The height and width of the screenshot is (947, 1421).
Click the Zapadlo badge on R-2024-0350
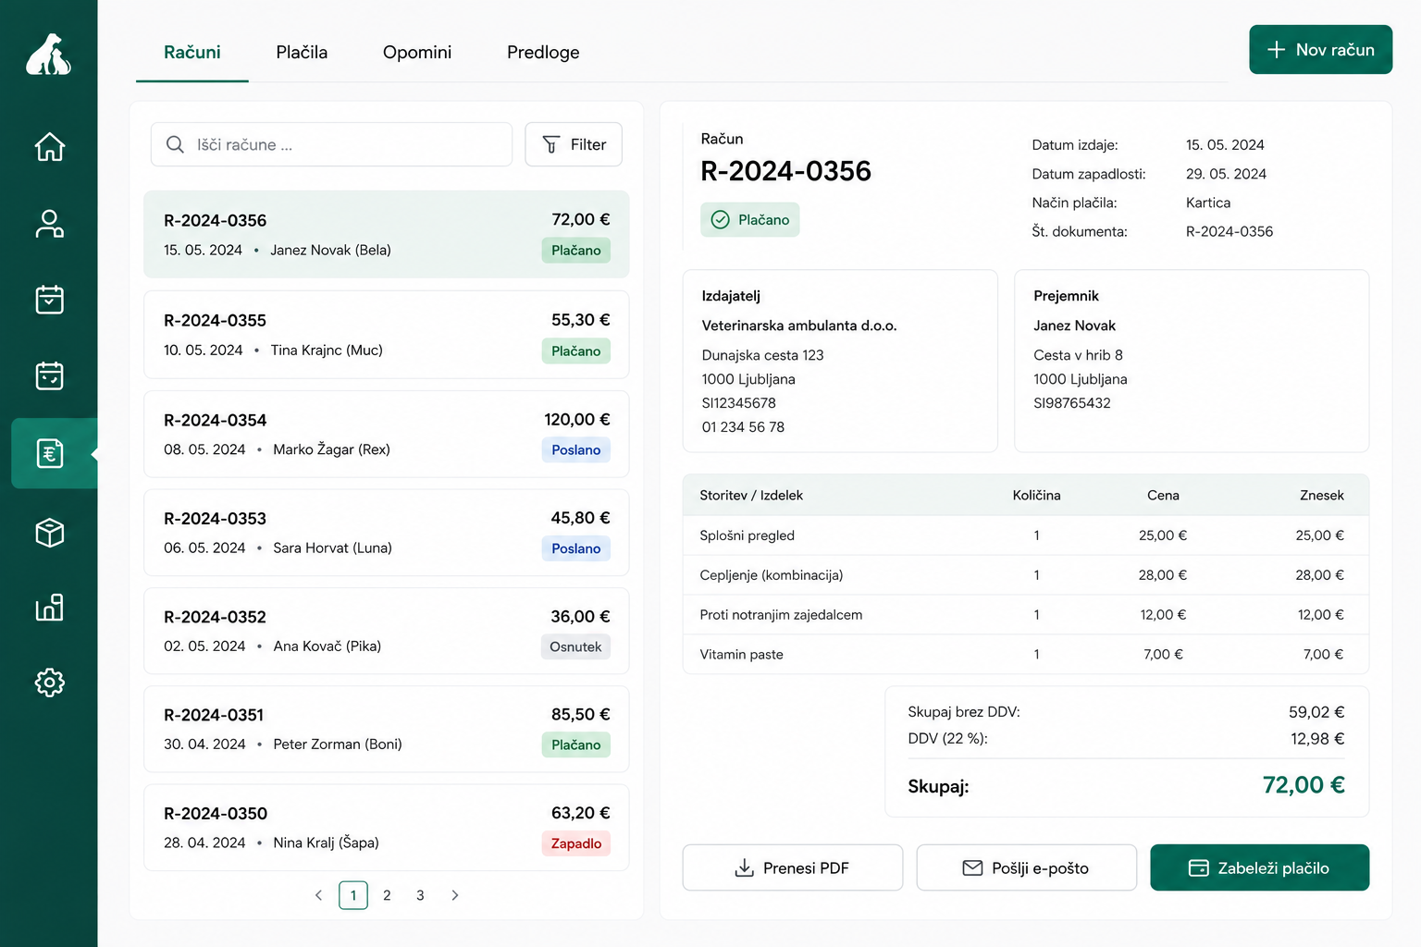pos(575,843)
